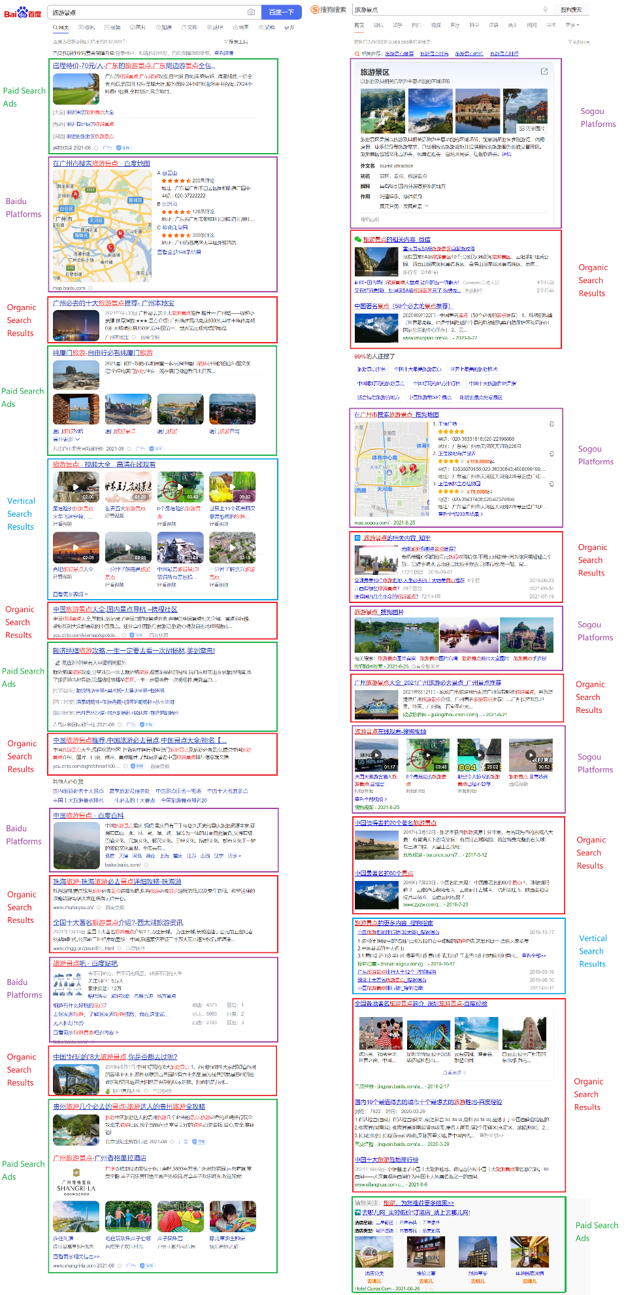Viewport: 626px width, 1295px height.
Task: Play Sogou video with 25:02 duration
Action: (479, 755)
